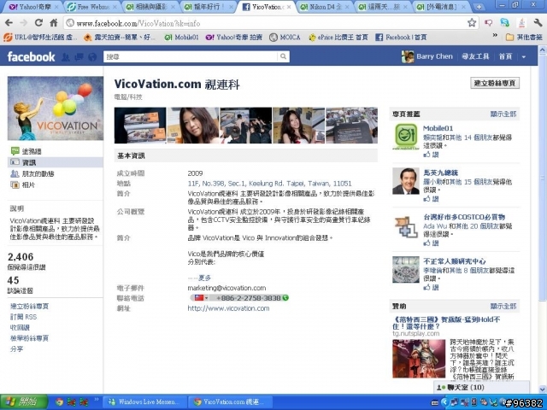Show all recommended pages via 顯示全部
Viewport: 547px width, 410px height.
pyautogui.click(x=503, y=114)
